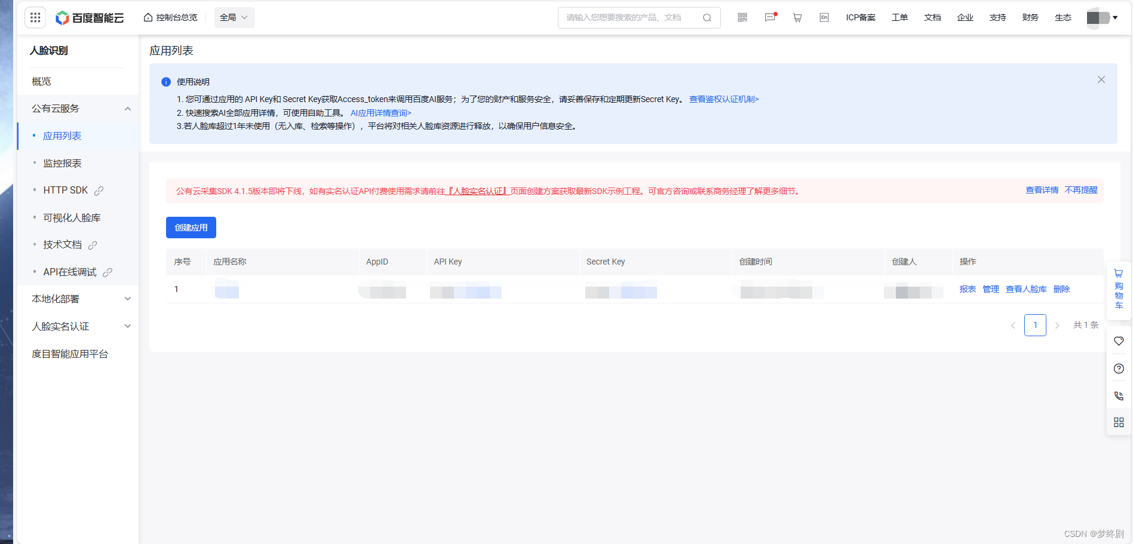This screenshot has height=544, width=1133.
Task: Click the search magnifier icon
Action: click(x=707, y=18)
